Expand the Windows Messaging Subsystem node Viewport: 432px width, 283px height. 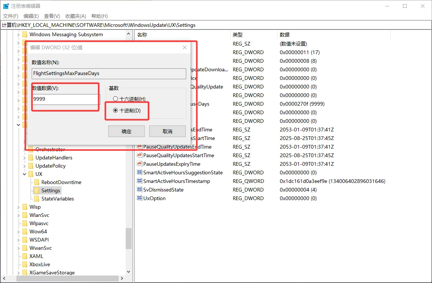[x=18, y=34]
